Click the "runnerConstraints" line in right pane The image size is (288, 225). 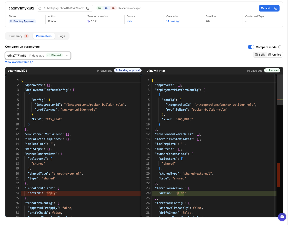[174, 154]
